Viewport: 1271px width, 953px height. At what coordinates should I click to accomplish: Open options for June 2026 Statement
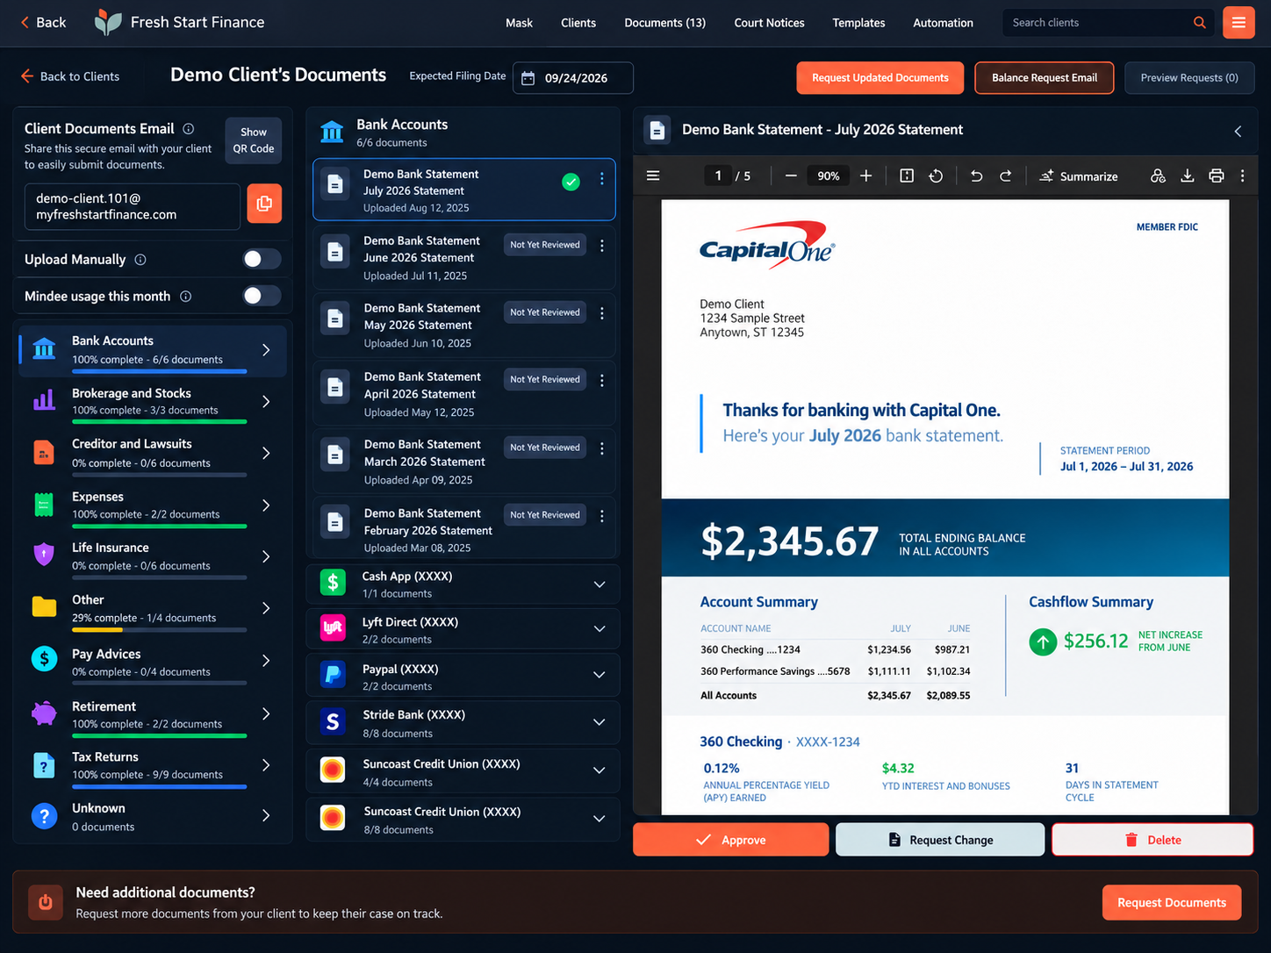(x=601, y=246)
